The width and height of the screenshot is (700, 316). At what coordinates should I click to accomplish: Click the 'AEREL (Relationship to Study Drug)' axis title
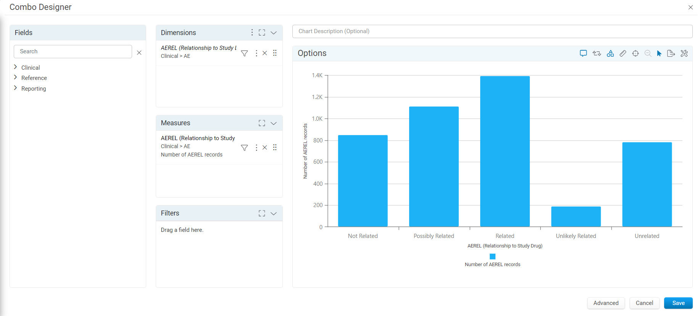point(505,246)
